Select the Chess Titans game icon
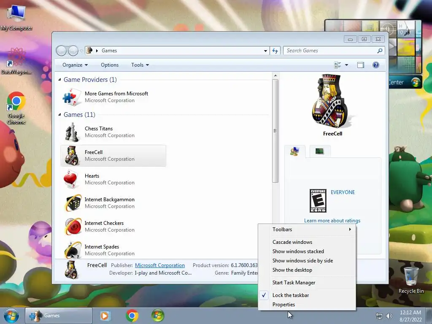 (72, 132)
